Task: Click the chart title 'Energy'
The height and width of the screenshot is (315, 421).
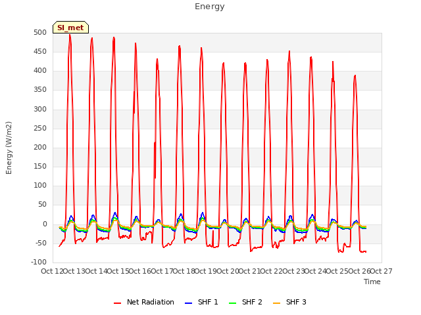Action: click(210, 7)
